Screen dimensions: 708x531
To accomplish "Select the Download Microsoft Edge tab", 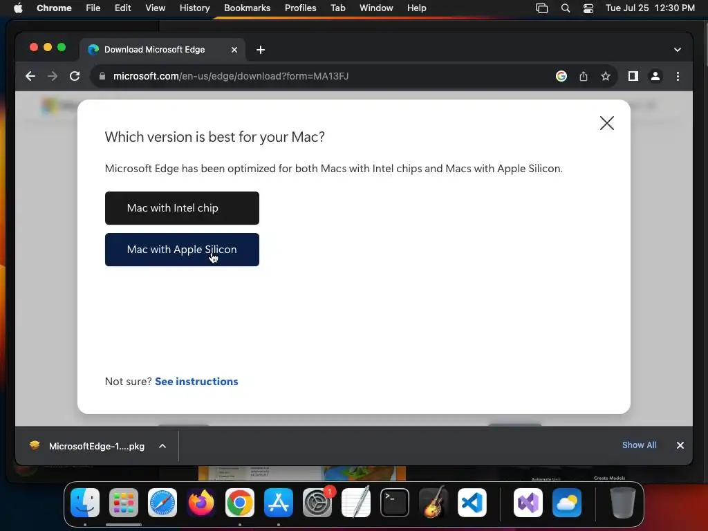I will 162,50.
